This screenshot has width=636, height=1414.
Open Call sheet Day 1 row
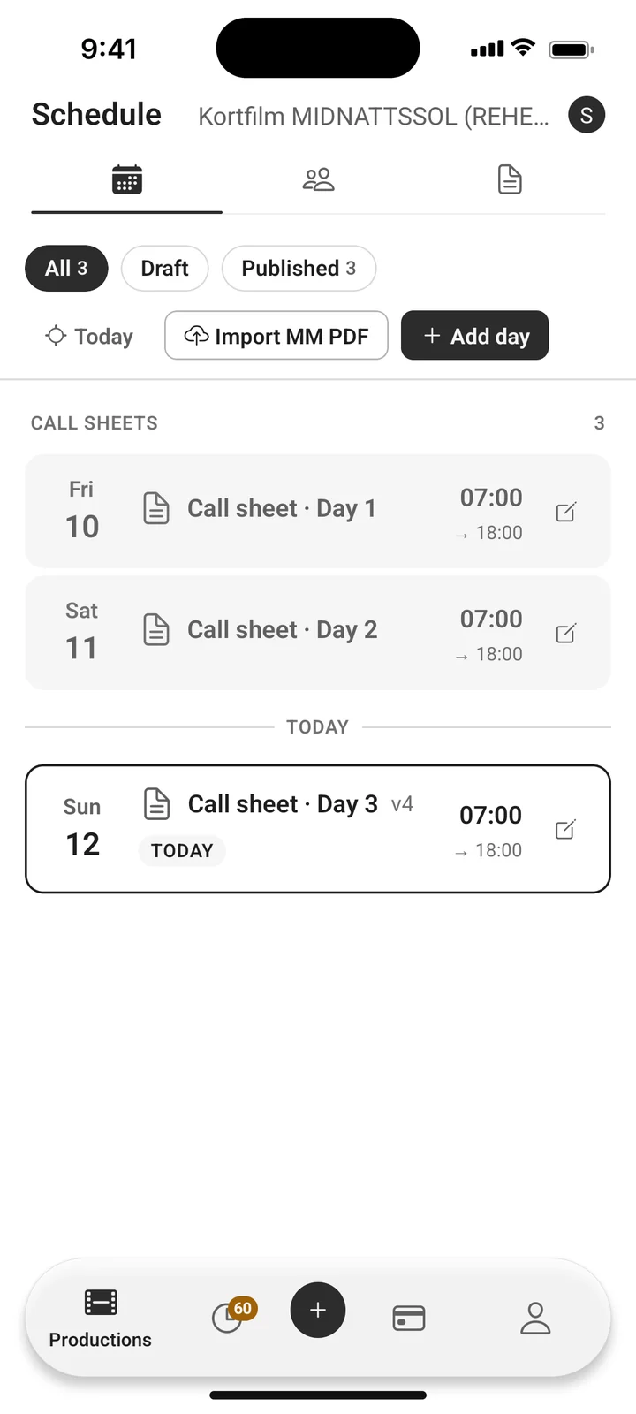pyautogui.click(x=318, y=511)
